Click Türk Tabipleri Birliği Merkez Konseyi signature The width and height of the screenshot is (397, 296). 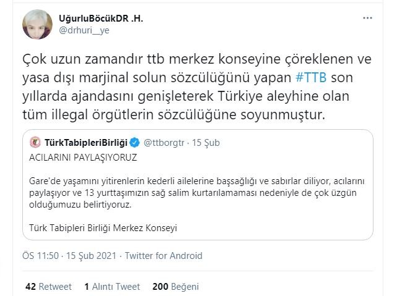point(103,228)
